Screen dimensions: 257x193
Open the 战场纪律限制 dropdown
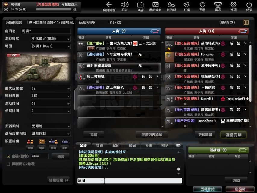click(51, 134)
